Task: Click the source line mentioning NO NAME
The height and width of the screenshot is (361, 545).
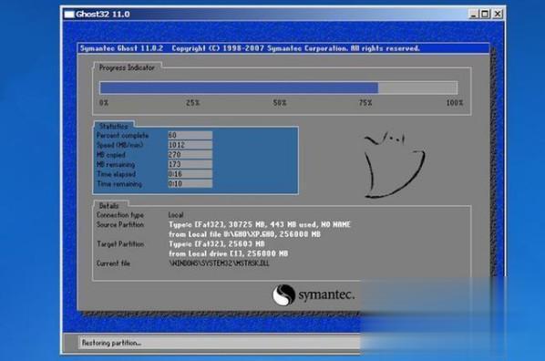Action: click(x=260, y=224)
